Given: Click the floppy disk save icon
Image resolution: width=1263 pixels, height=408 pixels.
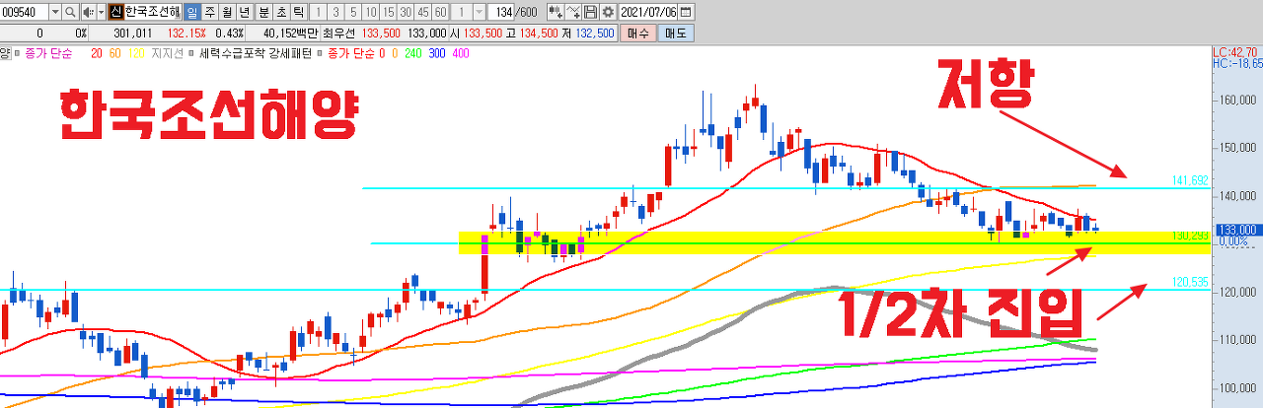Looking at the screenshot, I should click(590, 12).
